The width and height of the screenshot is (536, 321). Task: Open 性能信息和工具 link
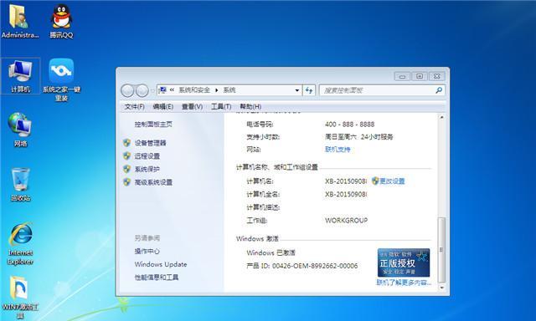(x=157, y=278)
